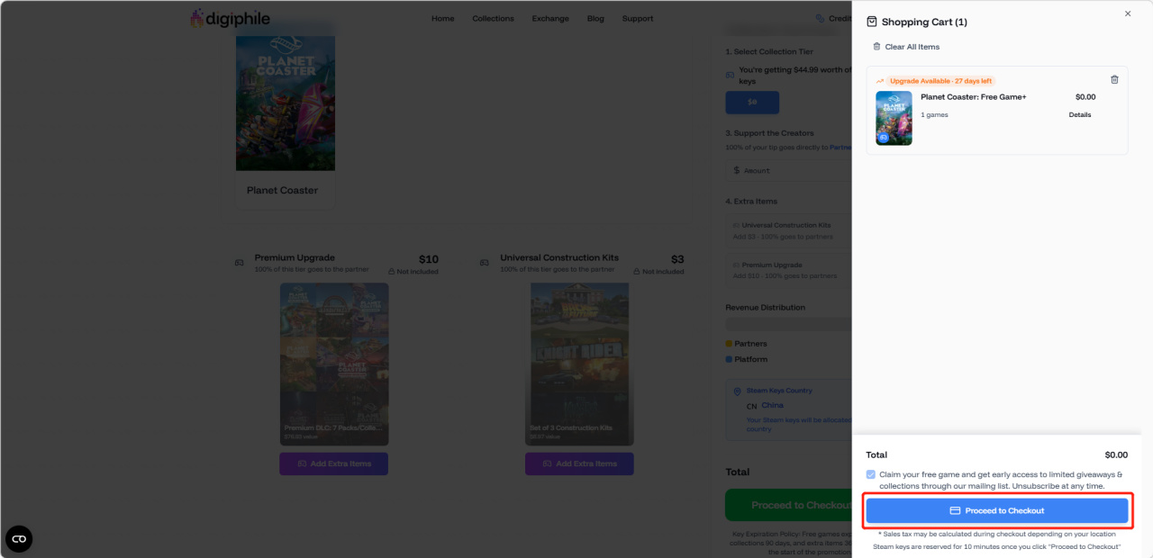The image size is (1153, 558).
Task: Click the Planet Coaster game cover image
Action: click(286, 103)
